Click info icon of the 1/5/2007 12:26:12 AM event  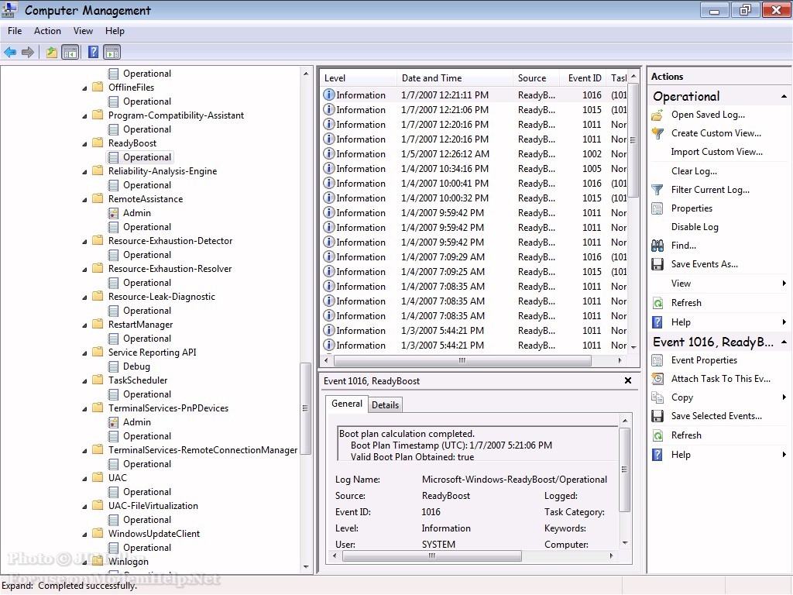[328, 154]
